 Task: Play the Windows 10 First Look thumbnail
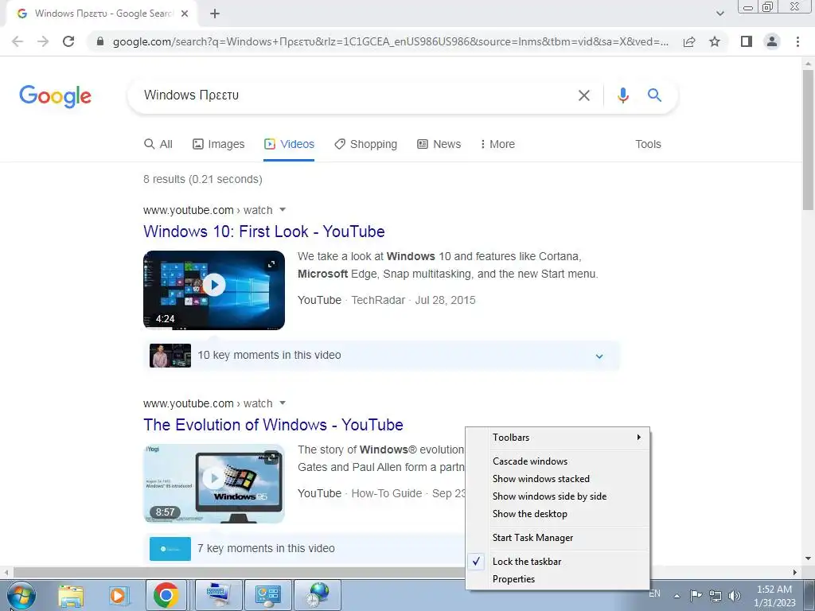tap(214, 290)
